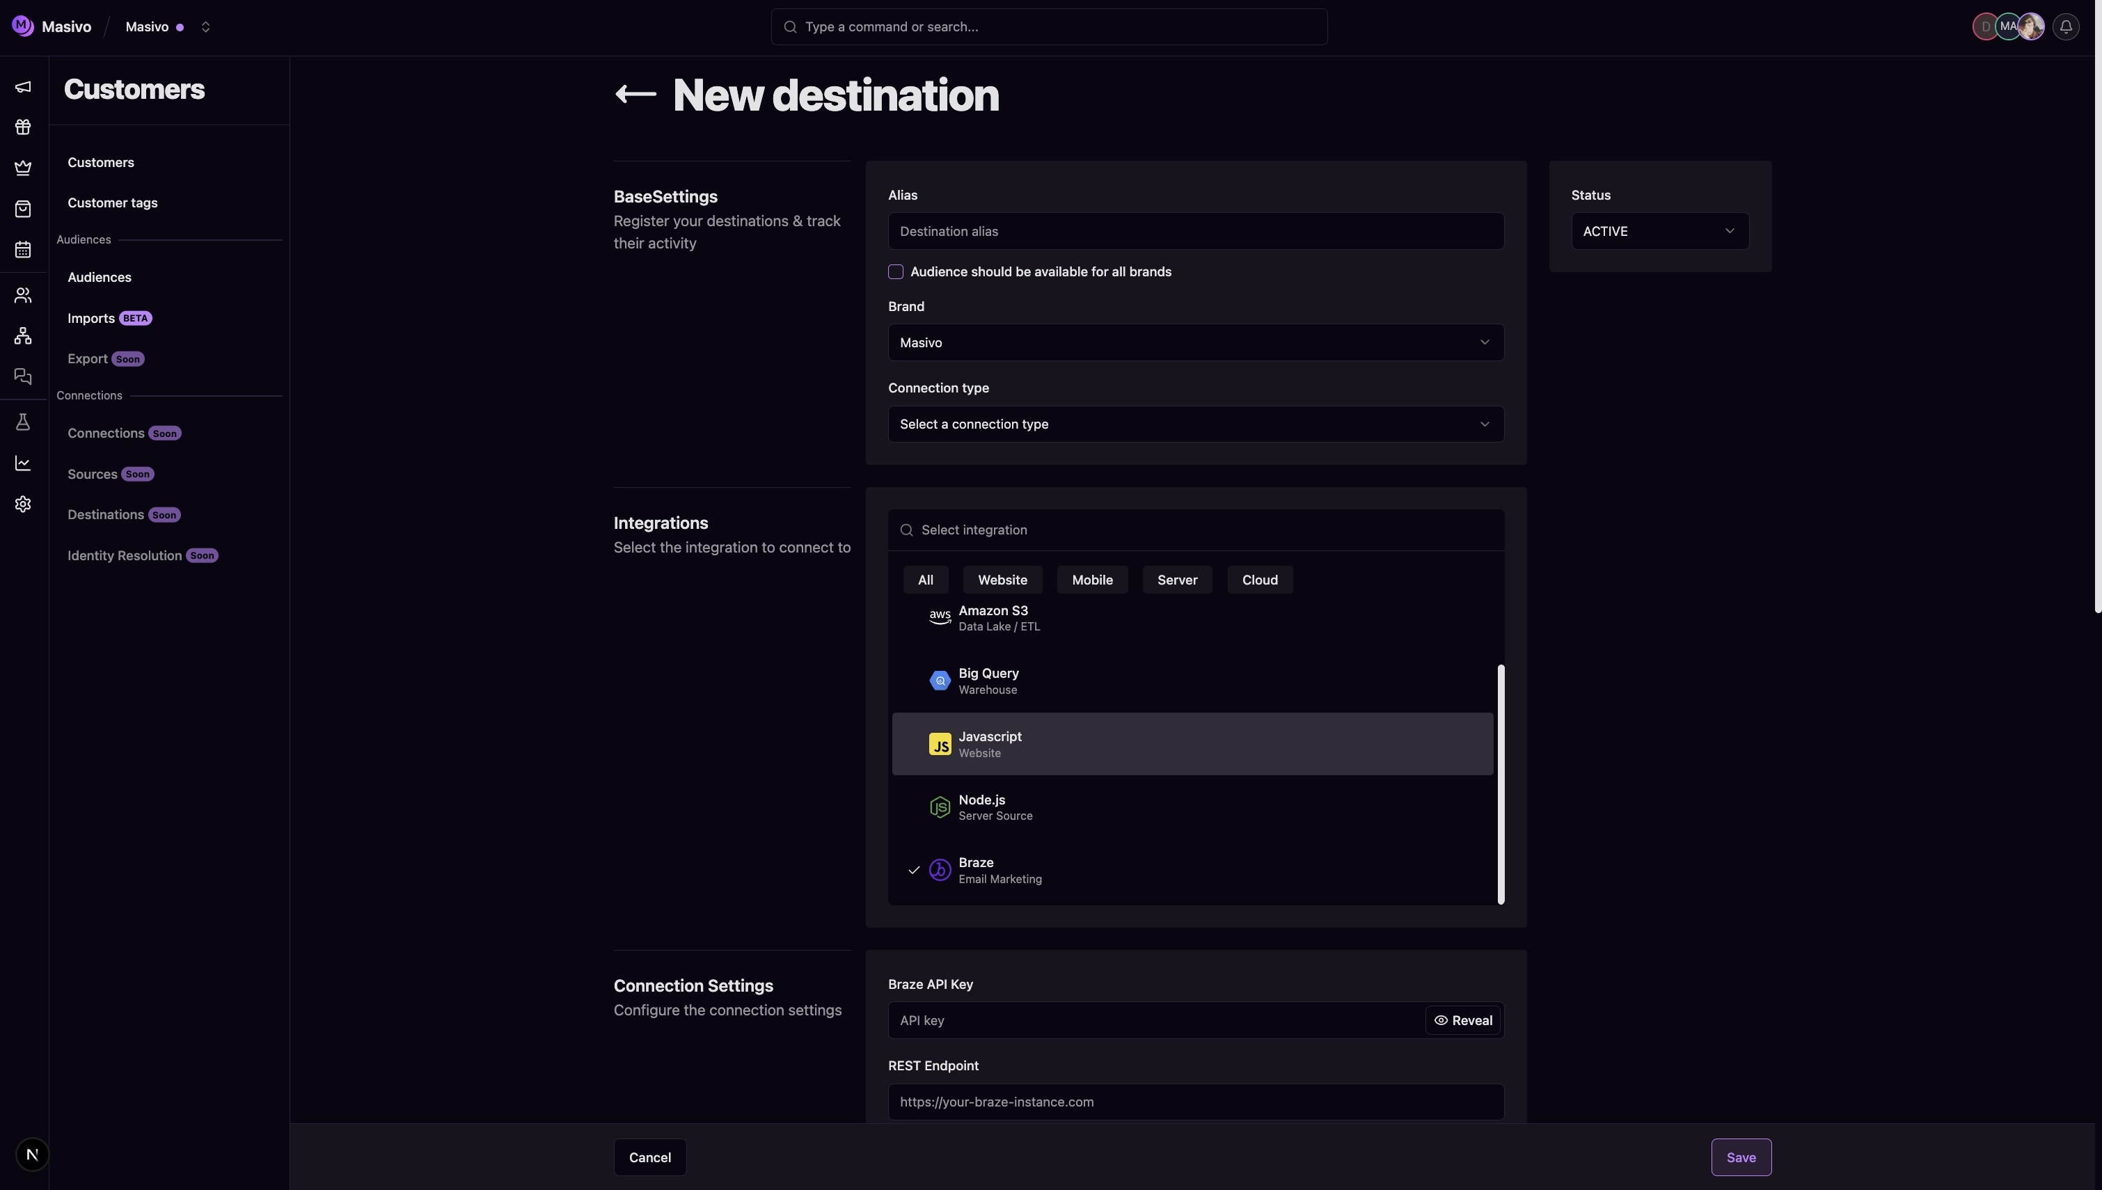Open the Brand dropdown showing Masivo
The image size is (2102, 1190).
1195,342
